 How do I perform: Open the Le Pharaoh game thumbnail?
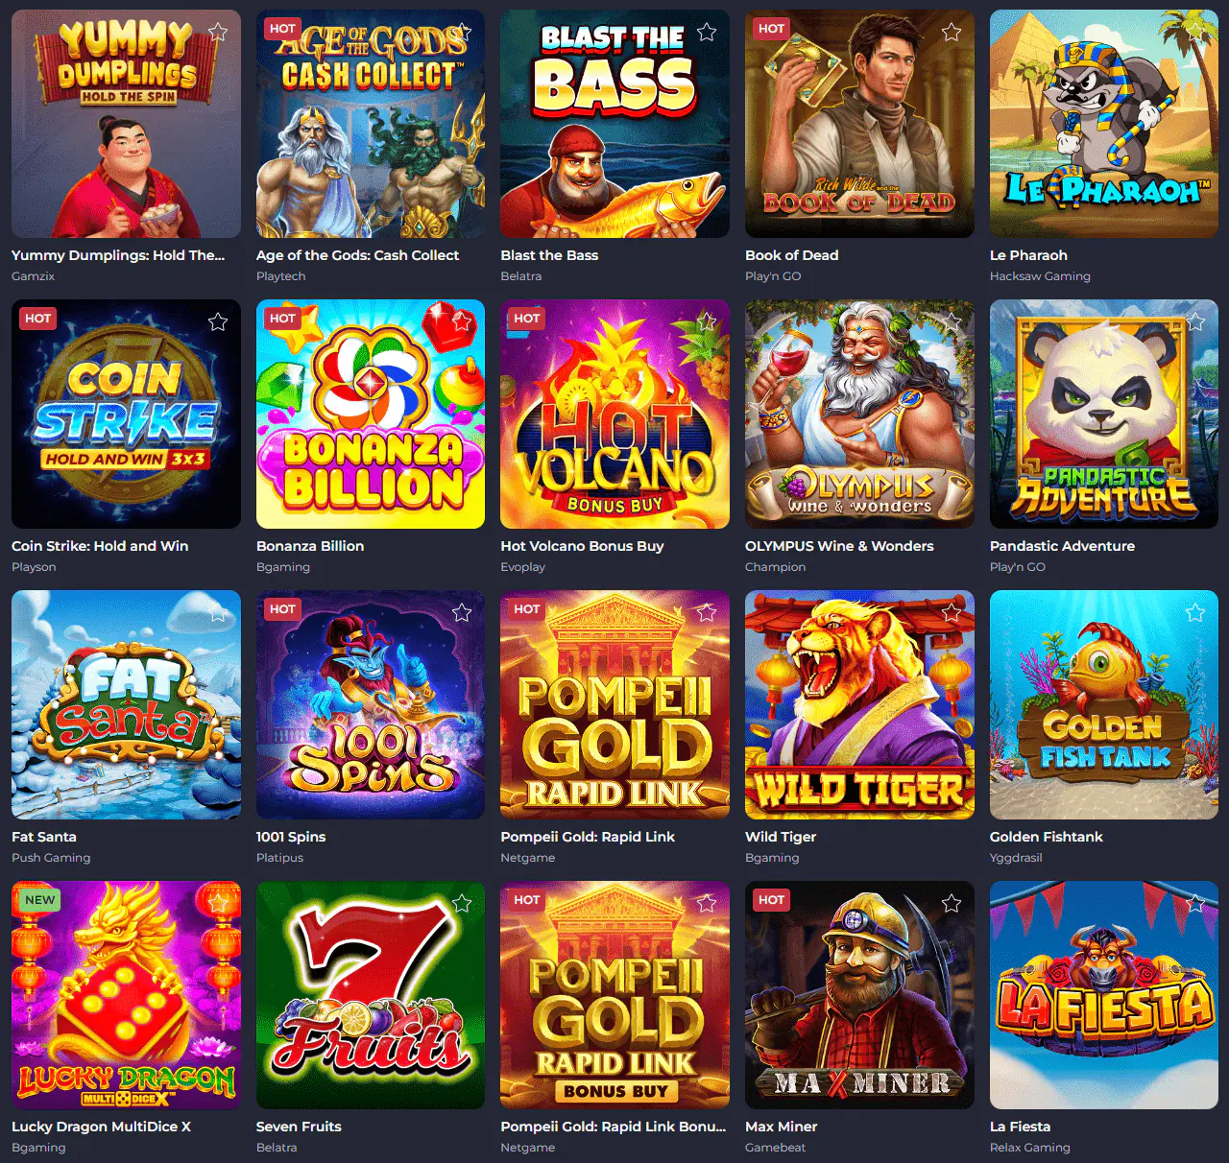(x=1104, y=124)
